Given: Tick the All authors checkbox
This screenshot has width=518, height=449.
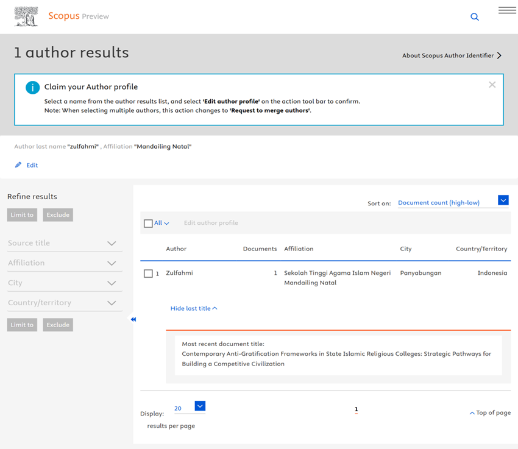Looking at the screenshot, I should point(148,224).
